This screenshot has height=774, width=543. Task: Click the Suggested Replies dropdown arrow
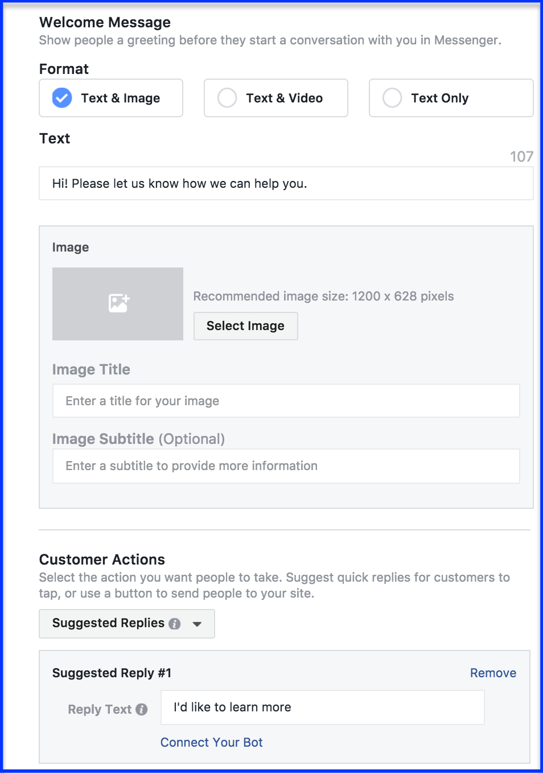click(198, 624)
